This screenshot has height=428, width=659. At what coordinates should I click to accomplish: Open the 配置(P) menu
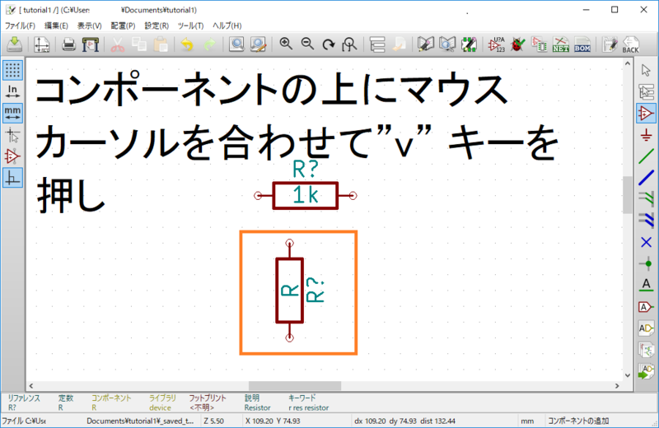click(123, 26)
